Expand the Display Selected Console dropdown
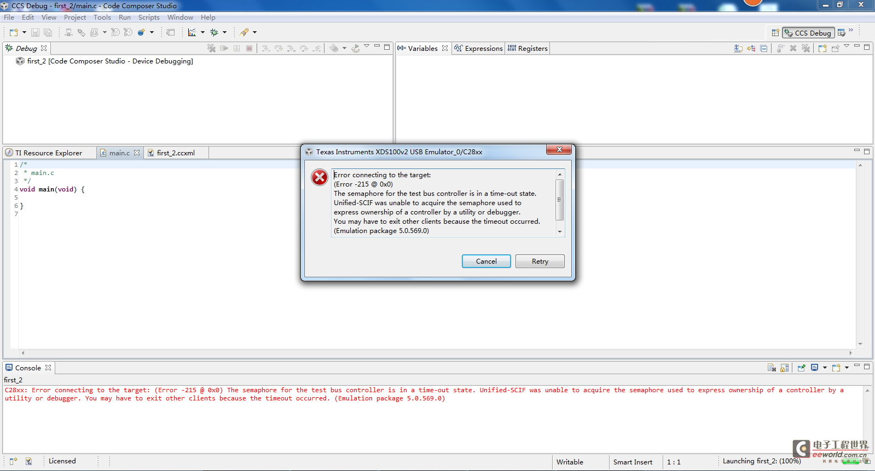 click(825, 368)
